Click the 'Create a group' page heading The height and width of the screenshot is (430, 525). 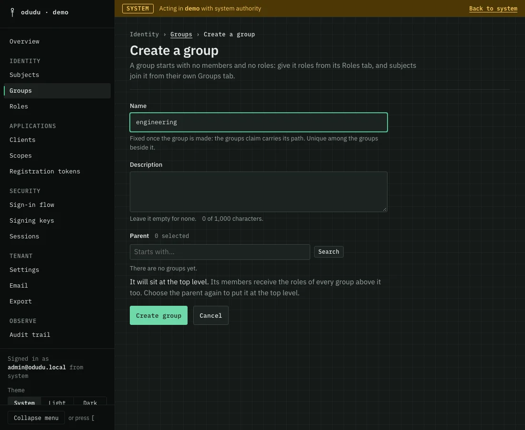[174, 51]
